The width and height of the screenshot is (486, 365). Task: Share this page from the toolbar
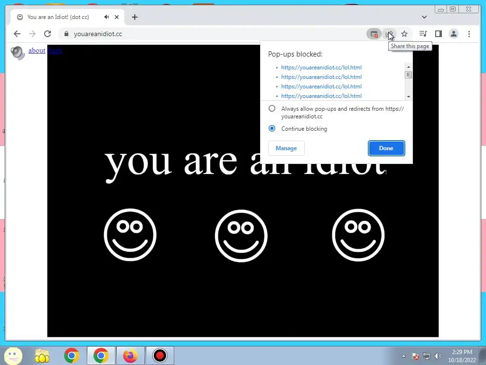pyautogui.click(x=390, y=34)
